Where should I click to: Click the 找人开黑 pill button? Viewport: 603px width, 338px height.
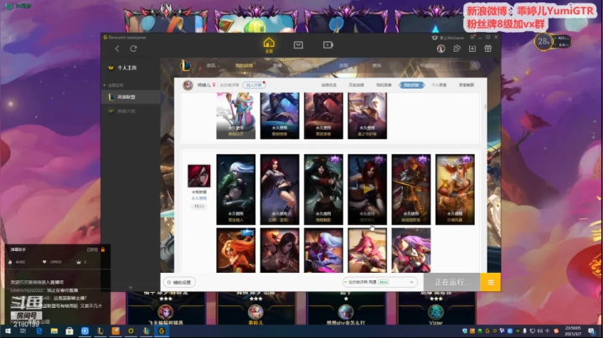coord(254,84)
